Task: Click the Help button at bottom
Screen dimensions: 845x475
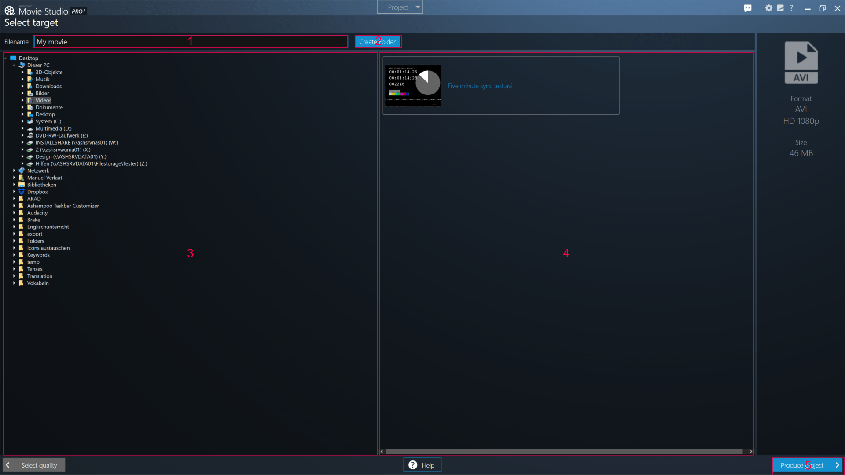Action: pyautogui.click(x=422, y=465)
